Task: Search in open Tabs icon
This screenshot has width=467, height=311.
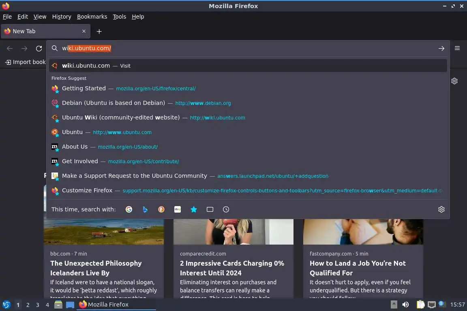Action: coord(210,209)
